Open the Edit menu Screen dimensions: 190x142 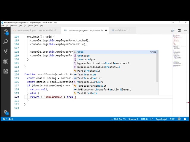[7, 25]
